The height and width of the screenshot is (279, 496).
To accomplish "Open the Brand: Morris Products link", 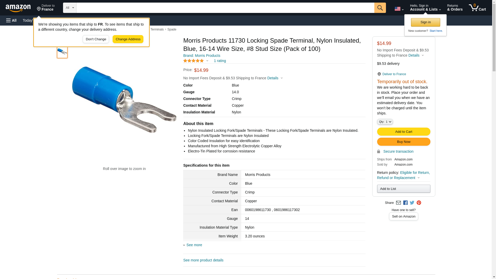I will click(x=202, y=56).
